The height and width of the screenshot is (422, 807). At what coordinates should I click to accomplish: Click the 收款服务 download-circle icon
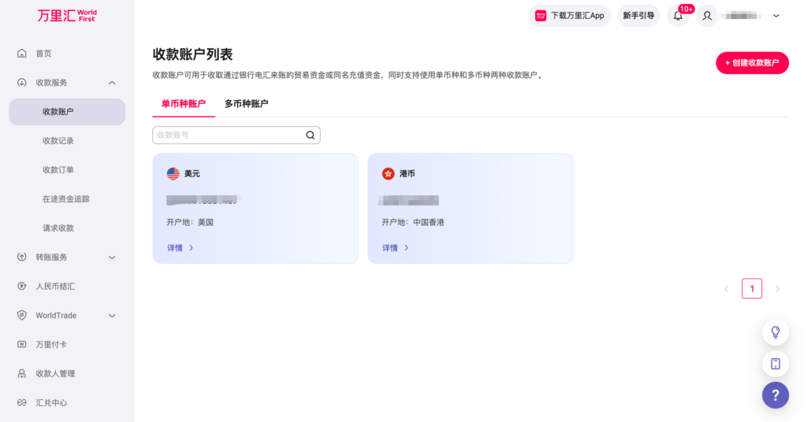[x=21, y=83]
